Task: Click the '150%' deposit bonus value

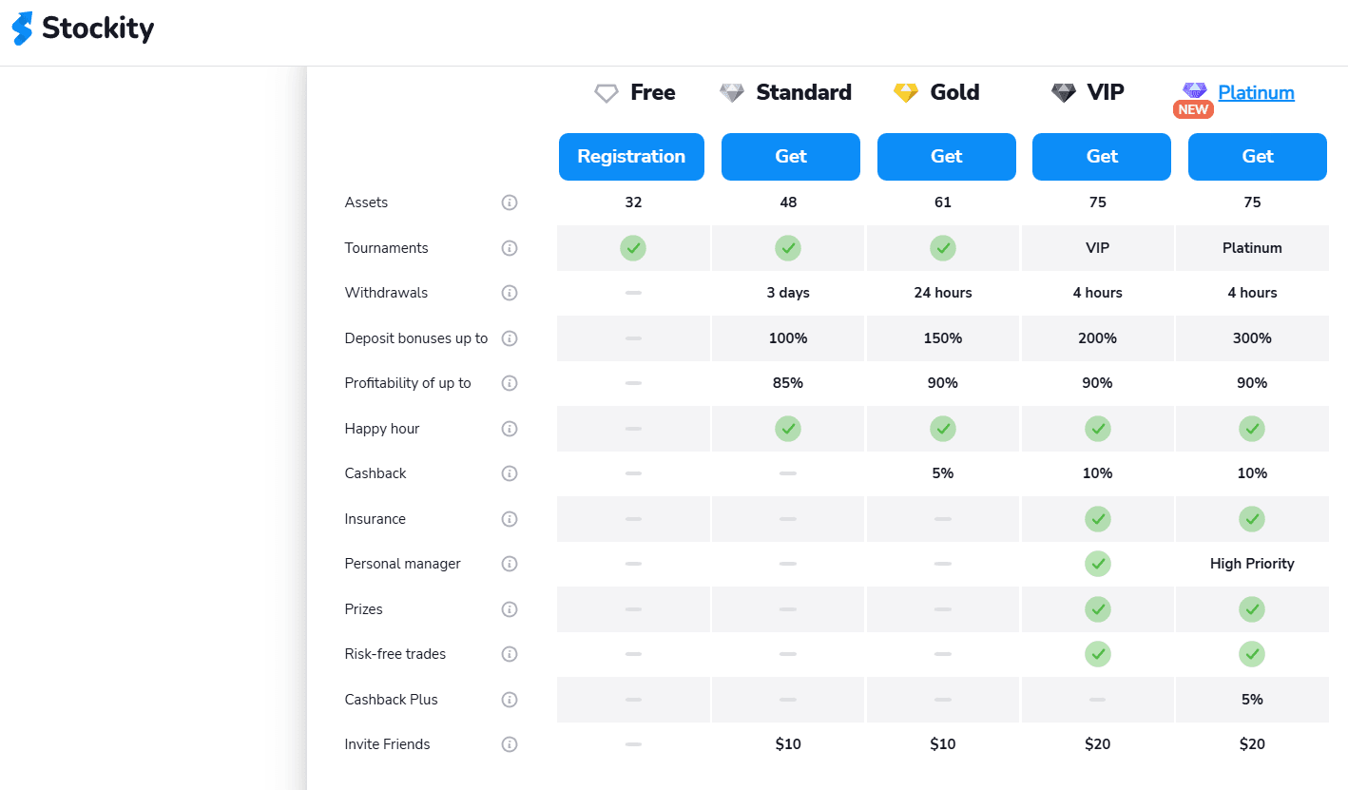Action: (943, 338)
